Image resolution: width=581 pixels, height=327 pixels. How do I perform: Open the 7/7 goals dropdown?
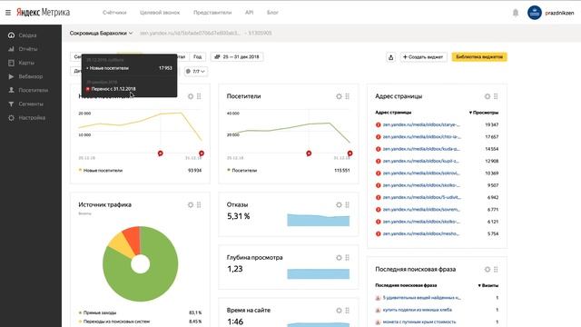pyautogui.click(x=195, y=71)
